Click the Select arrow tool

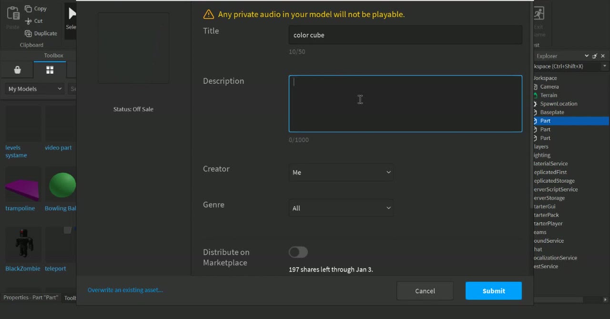(71, 13)
